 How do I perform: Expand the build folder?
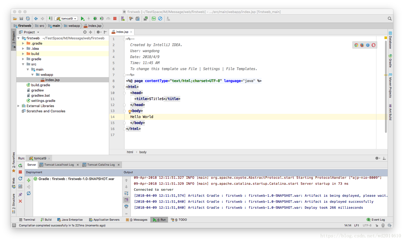point(23,54)
